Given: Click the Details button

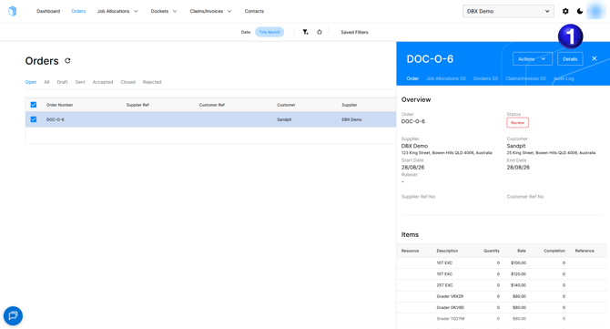Looking at the screenshot, I should pyautogui.click(x=570, y=59).
